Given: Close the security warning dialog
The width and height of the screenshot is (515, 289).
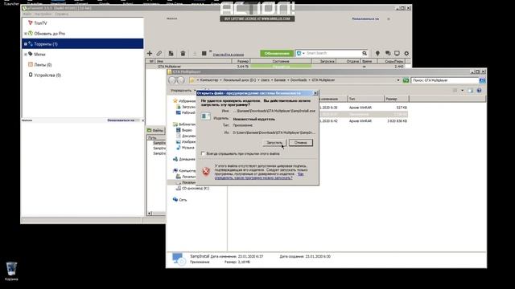Looking at the screenshot, I should (x=315, y=93).
